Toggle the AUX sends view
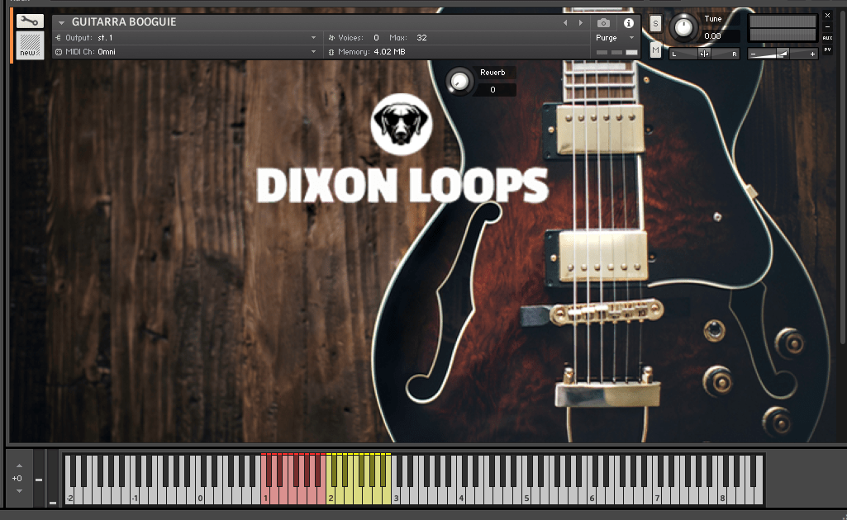This screenshot has height=520, width=847. (827, 38)
